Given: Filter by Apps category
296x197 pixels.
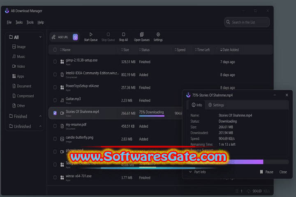Looking at the screenshot, I should tap(18, 76).
